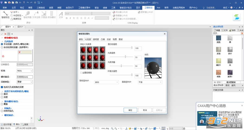
Task: Collapse 适用于所有相同的孔/螺栓 section
Action: [x=2, y=91]
